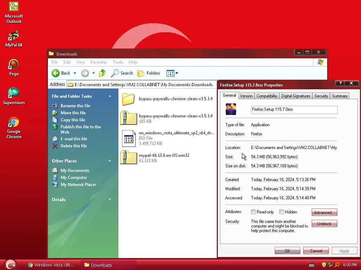Open Supermium desktop shortcut
The width and height of the screenshot is (361, 270).
pos(14,96)
